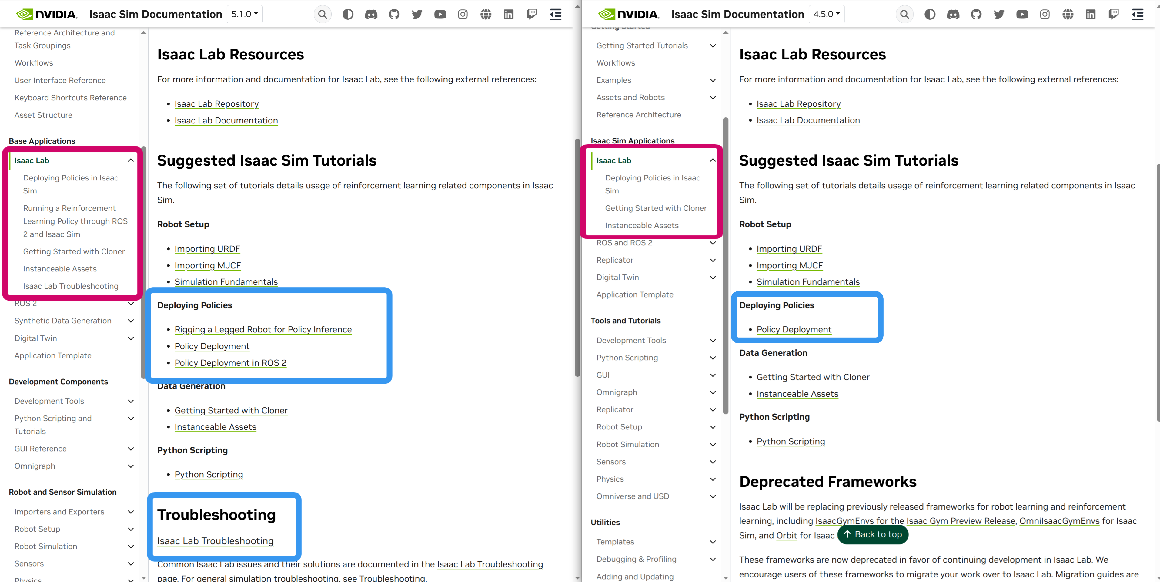This screenshot has width=1160, height=582.
Task: Click the 5.1.0 sidebar scroll-up arrow
Action: tap(144, 32)
